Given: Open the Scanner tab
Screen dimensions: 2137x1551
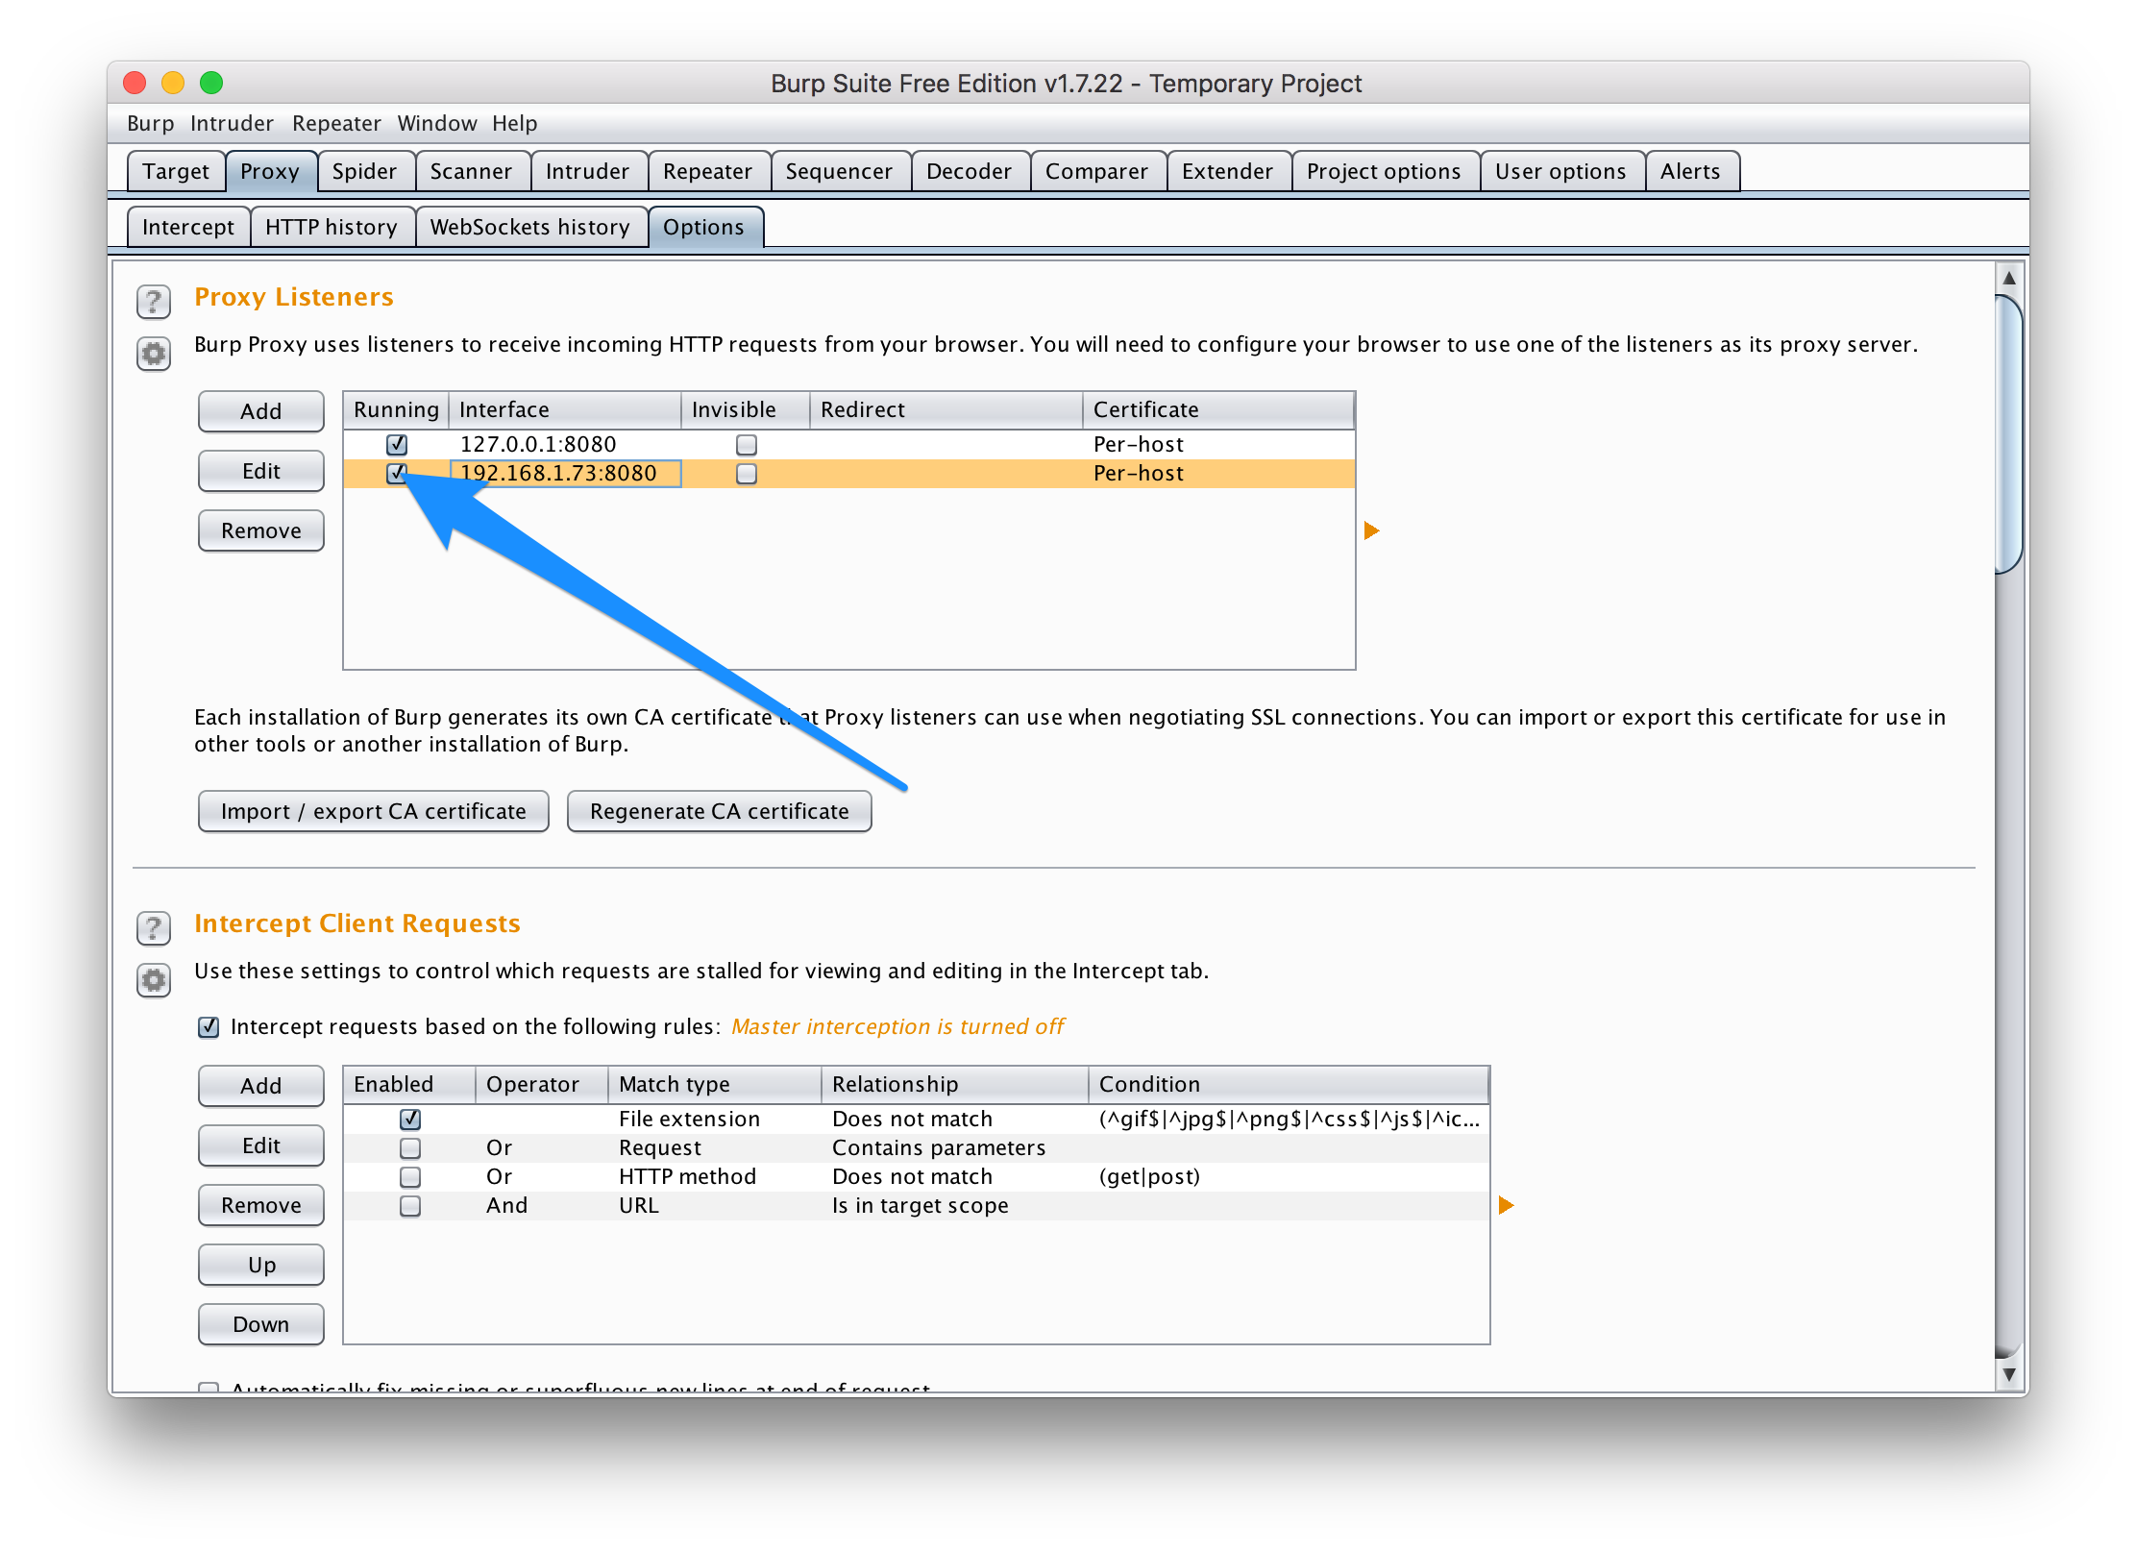Looking at the screenshot, I should 471,172.
